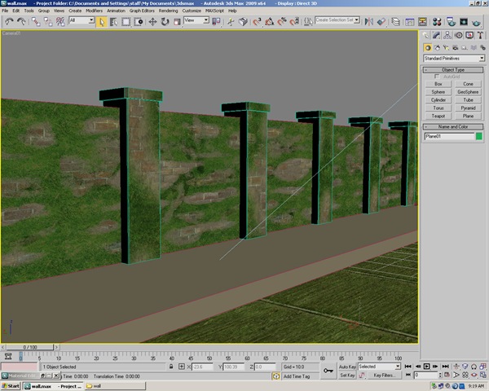Collapse the Object Type rollout

[x=453, y=70]
